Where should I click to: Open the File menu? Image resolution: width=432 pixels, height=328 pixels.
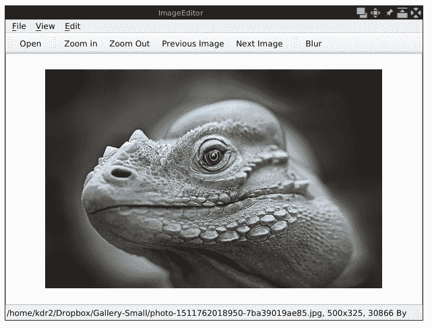click(19, 26)
